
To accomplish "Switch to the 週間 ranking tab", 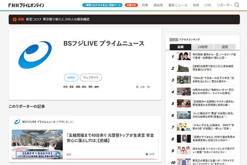I will pos(225,47).
